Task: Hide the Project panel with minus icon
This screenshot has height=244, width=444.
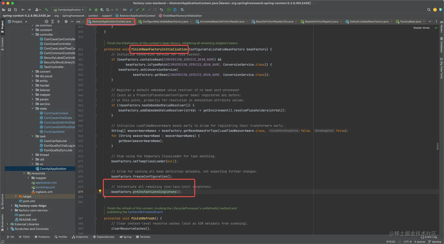Action: pyautogui.click(x=72, y=21)
